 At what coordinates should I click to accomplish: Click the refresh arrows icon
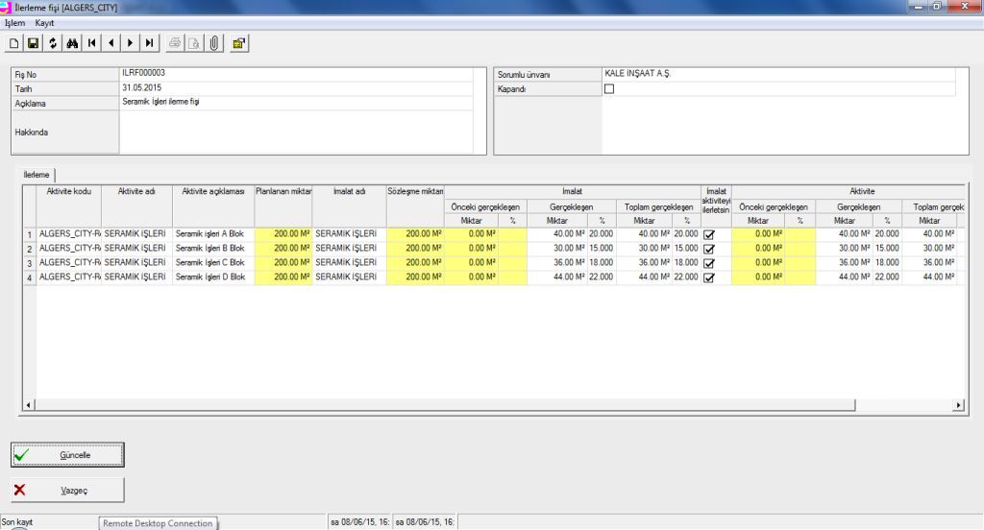click(x=53, y=43)
